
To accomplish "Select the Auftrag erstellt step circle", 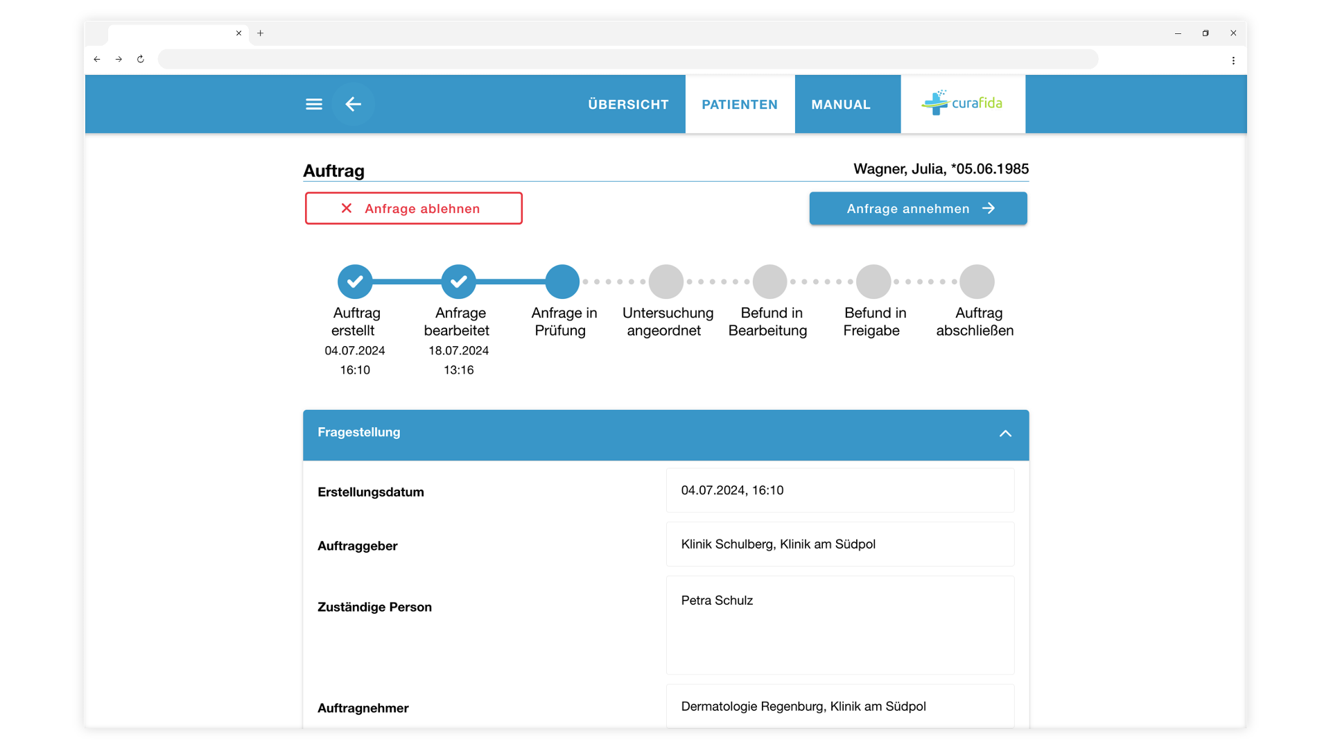I will pos(355,282).
